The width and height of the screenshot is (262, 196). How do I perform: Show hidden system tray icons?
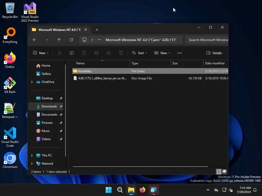click(x=208, y=190)
